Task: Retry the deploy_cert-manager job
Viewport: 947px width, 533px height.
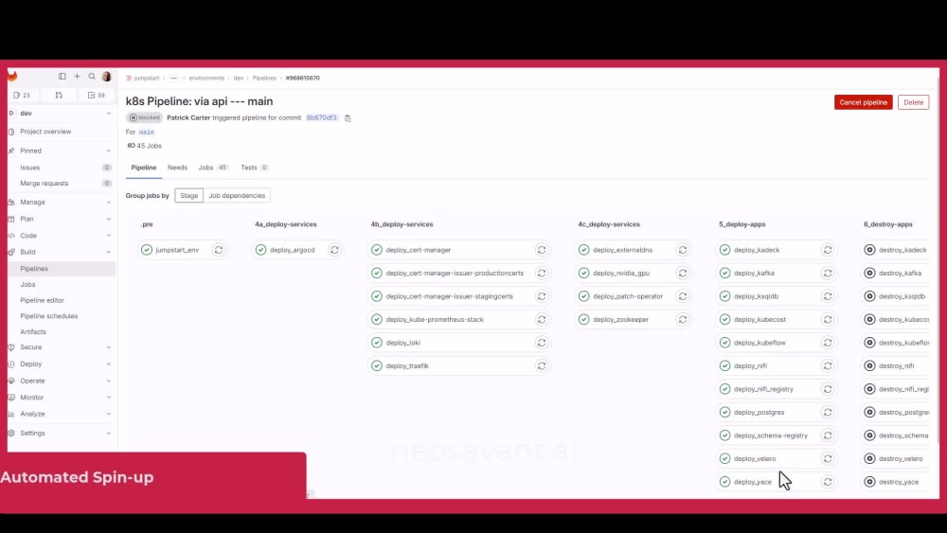Action: 542,250
